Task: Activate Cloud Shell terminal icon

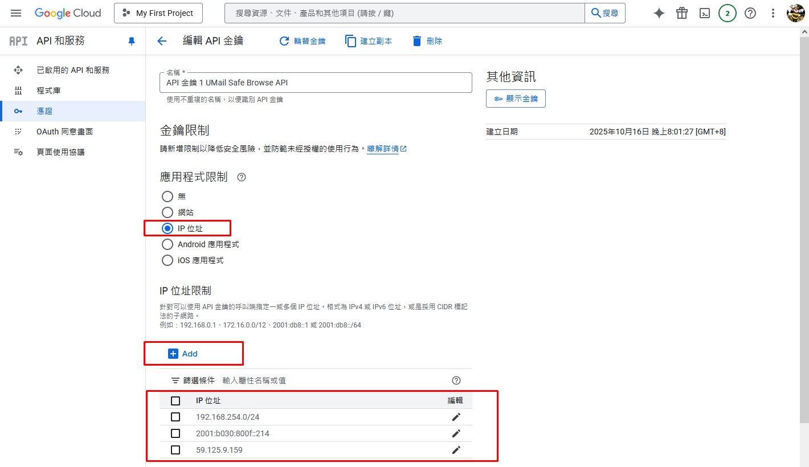Action: (705, 13)
